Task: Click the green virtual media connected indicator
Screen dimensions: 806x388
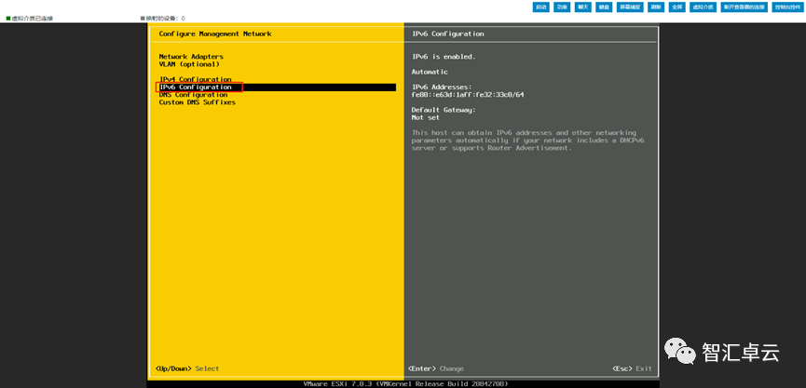Action: pos(8,19)
